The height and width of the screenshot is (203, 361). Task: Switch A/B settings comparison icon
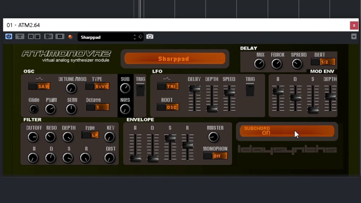point(49,37)
